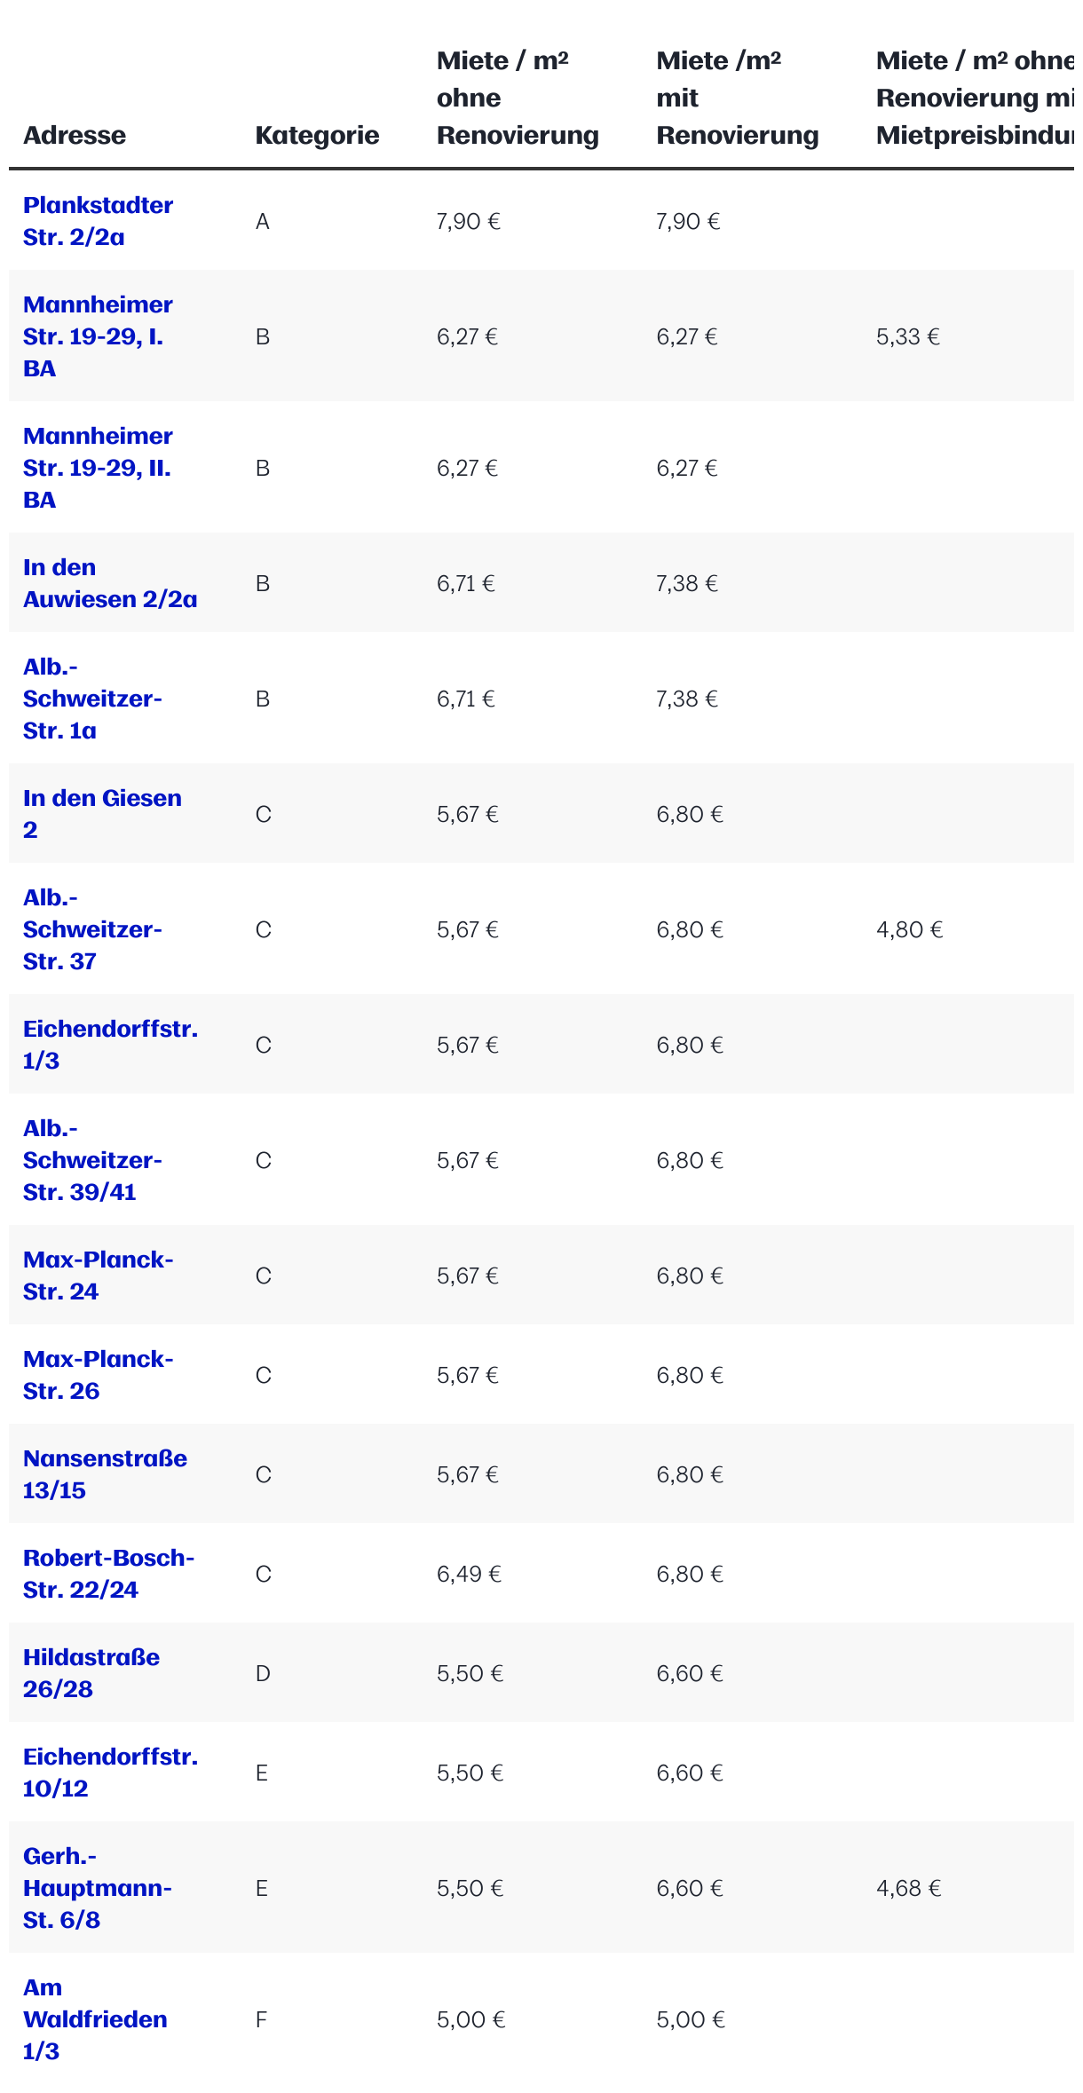The width and height of the screenshot is (1083, 2093).
Task: Open Mannheimer Str. 19-29, II. BA link
Action: coord(98,468)
